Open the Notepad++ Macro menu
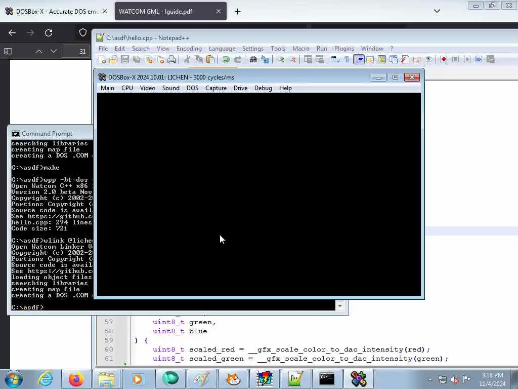This screenshot has width=518, height=389. coord(300,49)
